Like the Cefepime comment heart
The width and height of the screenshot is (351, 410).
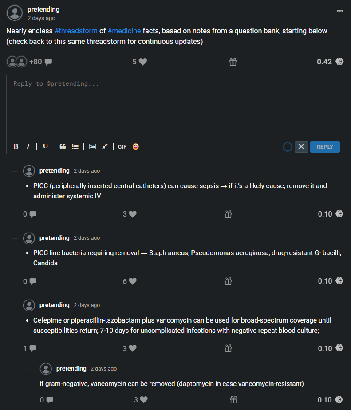[x=133, y=348]
